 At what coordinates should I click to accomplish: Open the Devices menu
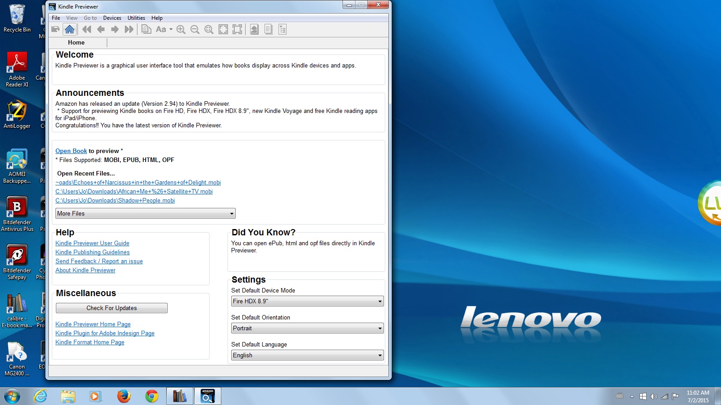112,18
